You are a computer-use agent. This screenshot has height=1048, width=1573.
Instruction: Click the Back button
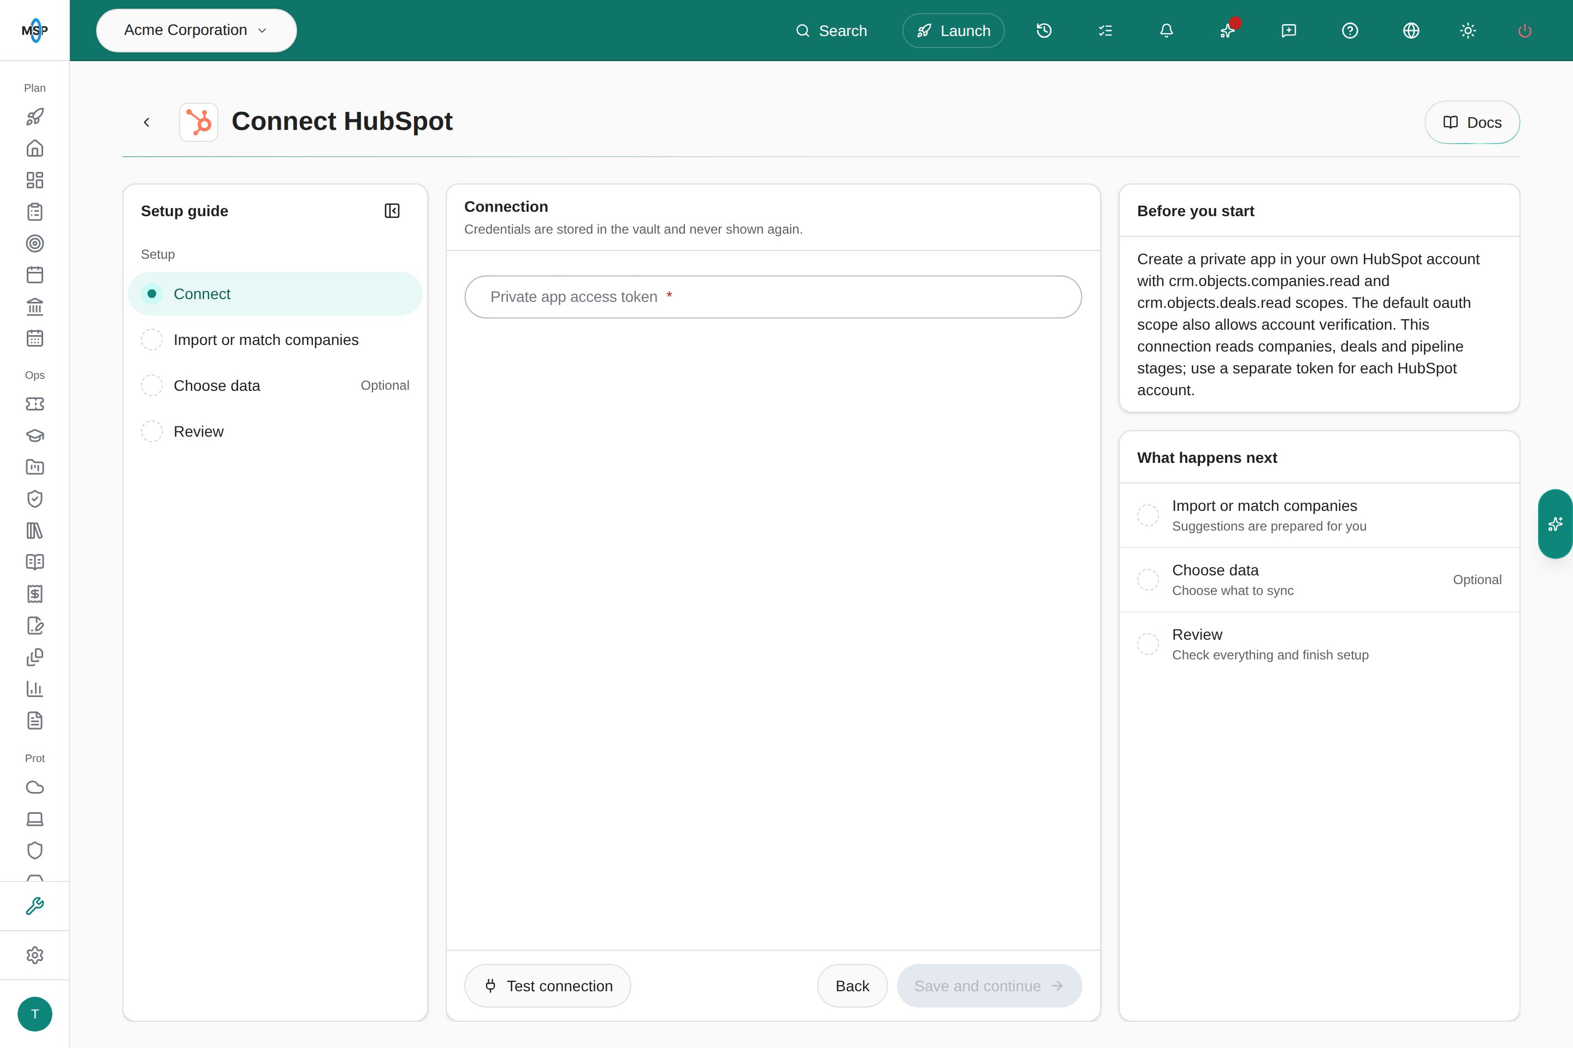(x=852, y=986)
